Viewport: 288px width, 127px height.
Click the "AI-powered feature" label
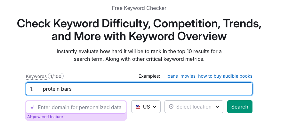tap(45, 117)
